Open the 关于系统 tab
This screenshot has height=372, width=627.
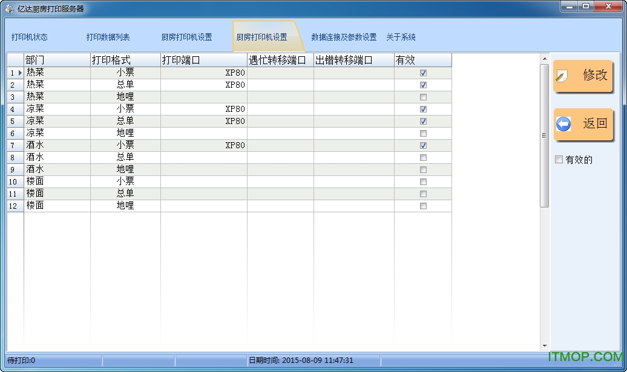pyautogui.click(x=401, y=37)
